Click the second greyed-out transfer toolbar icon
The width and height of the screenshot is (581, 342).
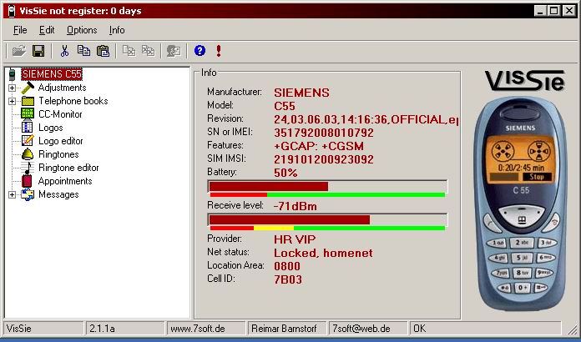pyautogui.click(x=149, y=51)
